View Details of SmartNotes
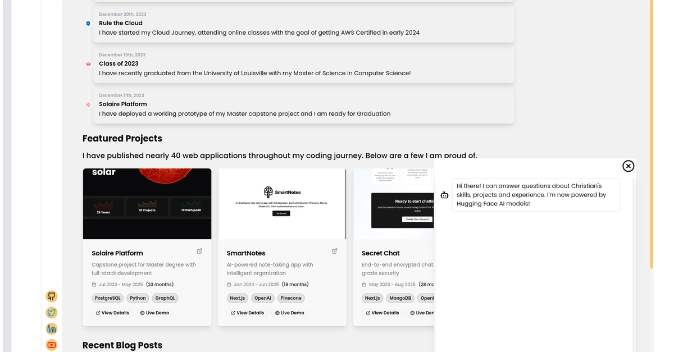The image size is (674, 352). coord(247,313)
